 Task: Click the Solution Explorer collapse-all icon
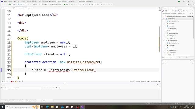[173, 11]
